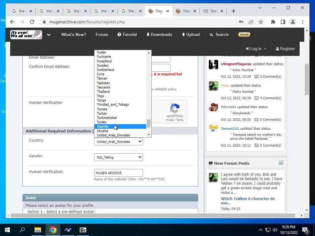Click the address bar URL
315x236 pixels.
pyautogui.click(x=87, y=22)
